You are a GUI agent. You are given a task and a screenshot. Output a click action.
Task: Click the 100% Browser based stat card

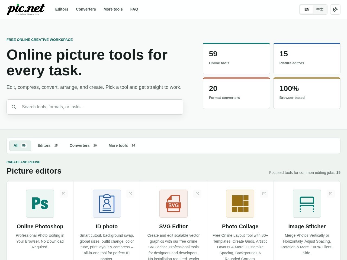pos(307,93)
